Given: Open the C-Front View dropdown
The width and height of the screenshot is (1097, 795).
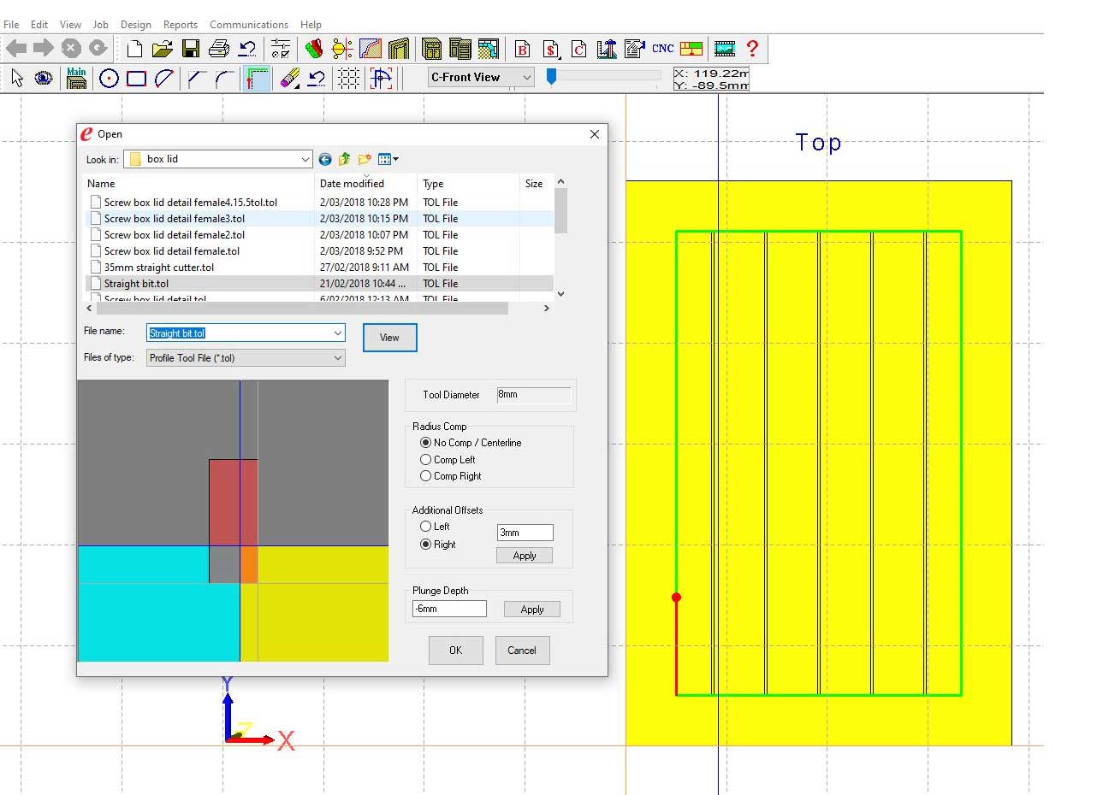Looking at the screenshot, I should (526, 77).
